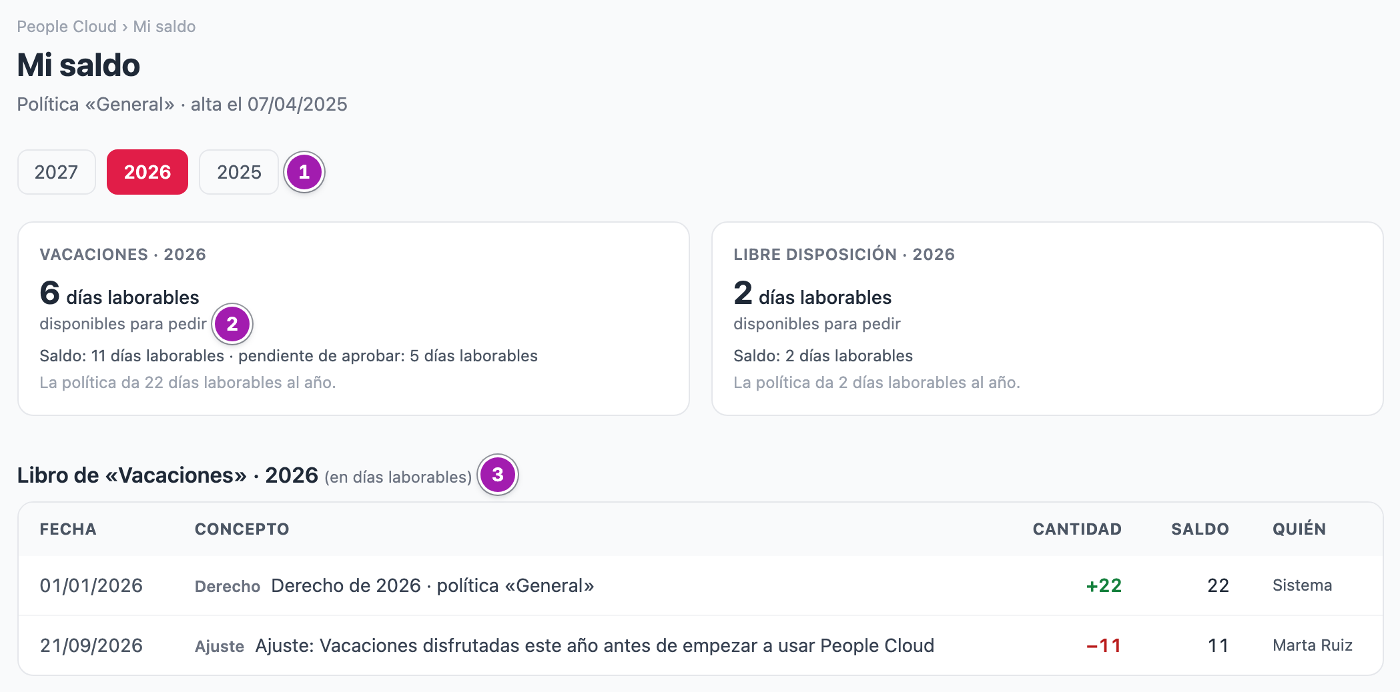1400x692 pixels.
Task: Click the balance value 11 in Ajuste row
Action: pos(1218,646)
